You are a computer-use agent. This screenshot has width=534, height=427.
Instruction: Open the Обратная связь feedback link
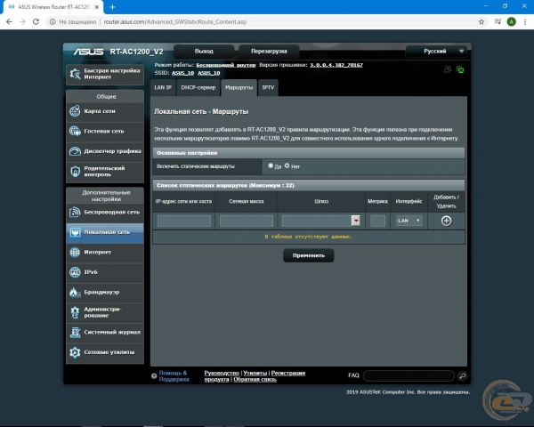pyautogui.click(x=255, y=379)
